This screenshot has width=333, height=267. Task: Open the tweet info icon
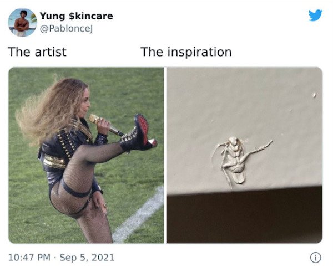coord(316,258)
